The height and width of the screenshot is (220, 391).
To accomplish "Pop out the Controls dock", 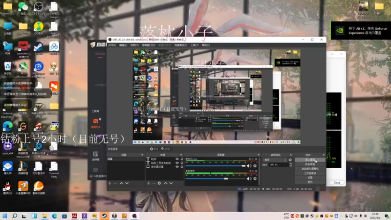I will [x=324, y=155].
